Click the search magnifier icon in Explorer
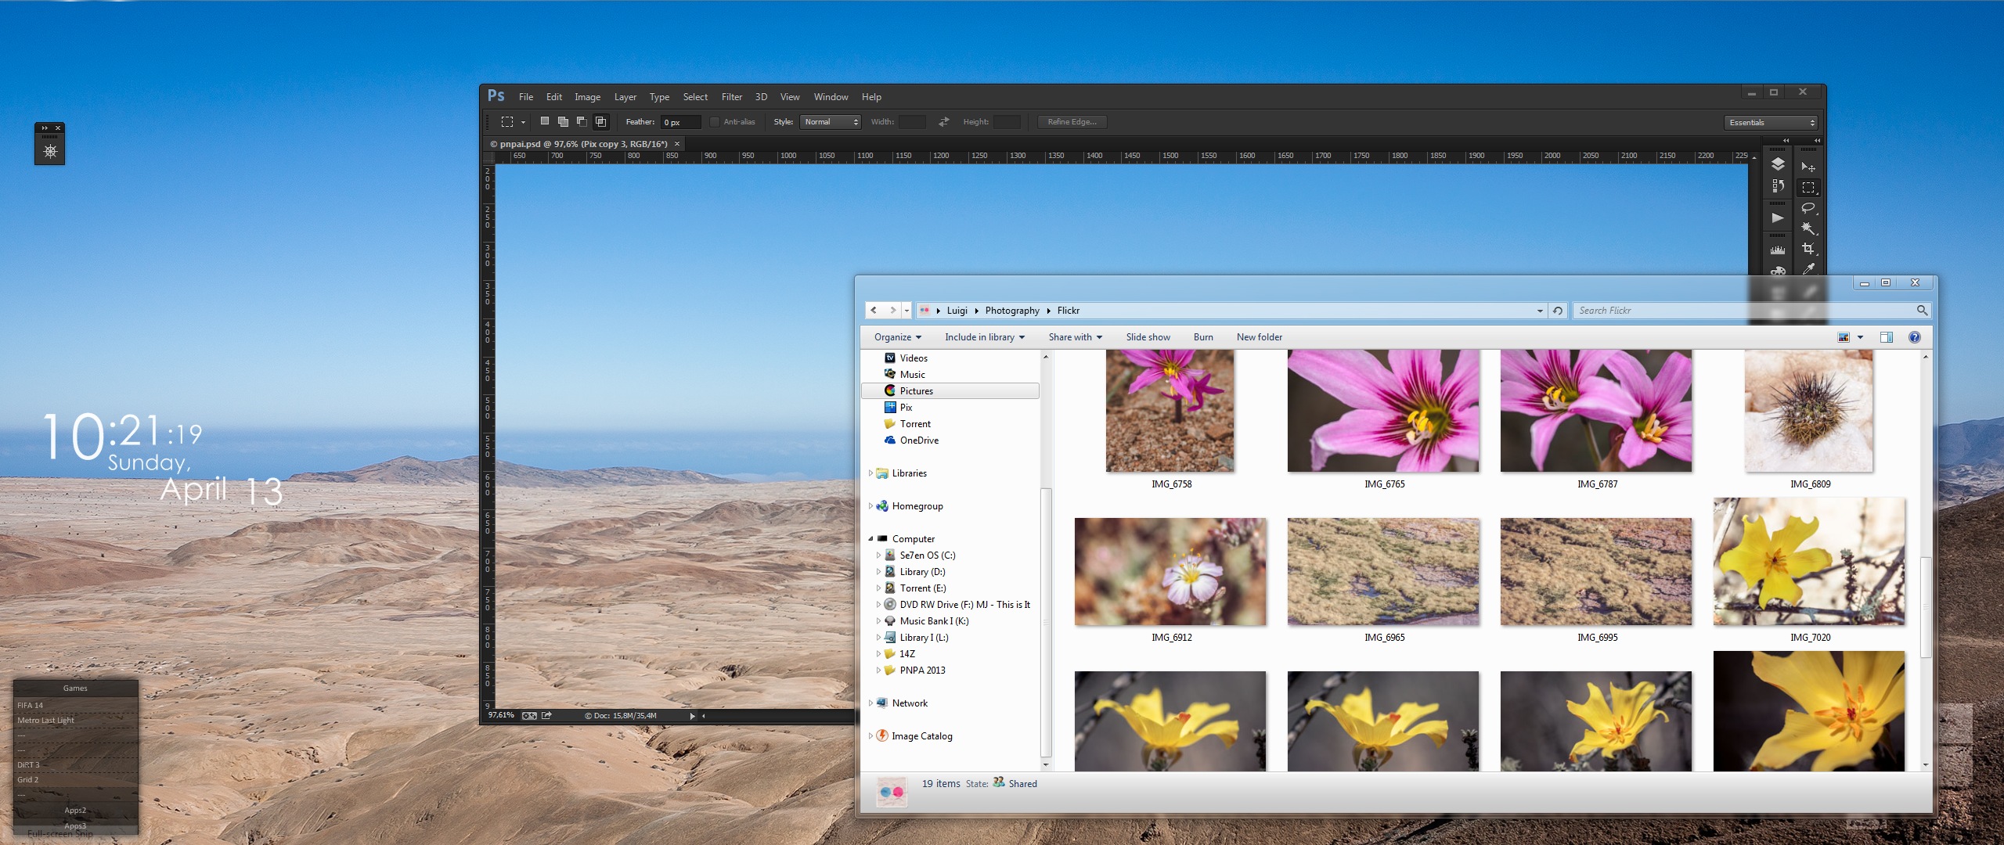This screenshot has width=2004, height=845. (x=1921, y=311)
